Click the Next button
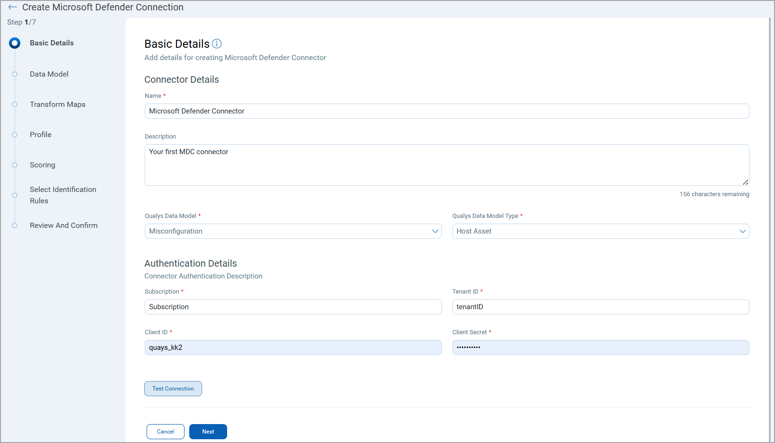This screenshot has width=775, height=443. click(208, 432)
